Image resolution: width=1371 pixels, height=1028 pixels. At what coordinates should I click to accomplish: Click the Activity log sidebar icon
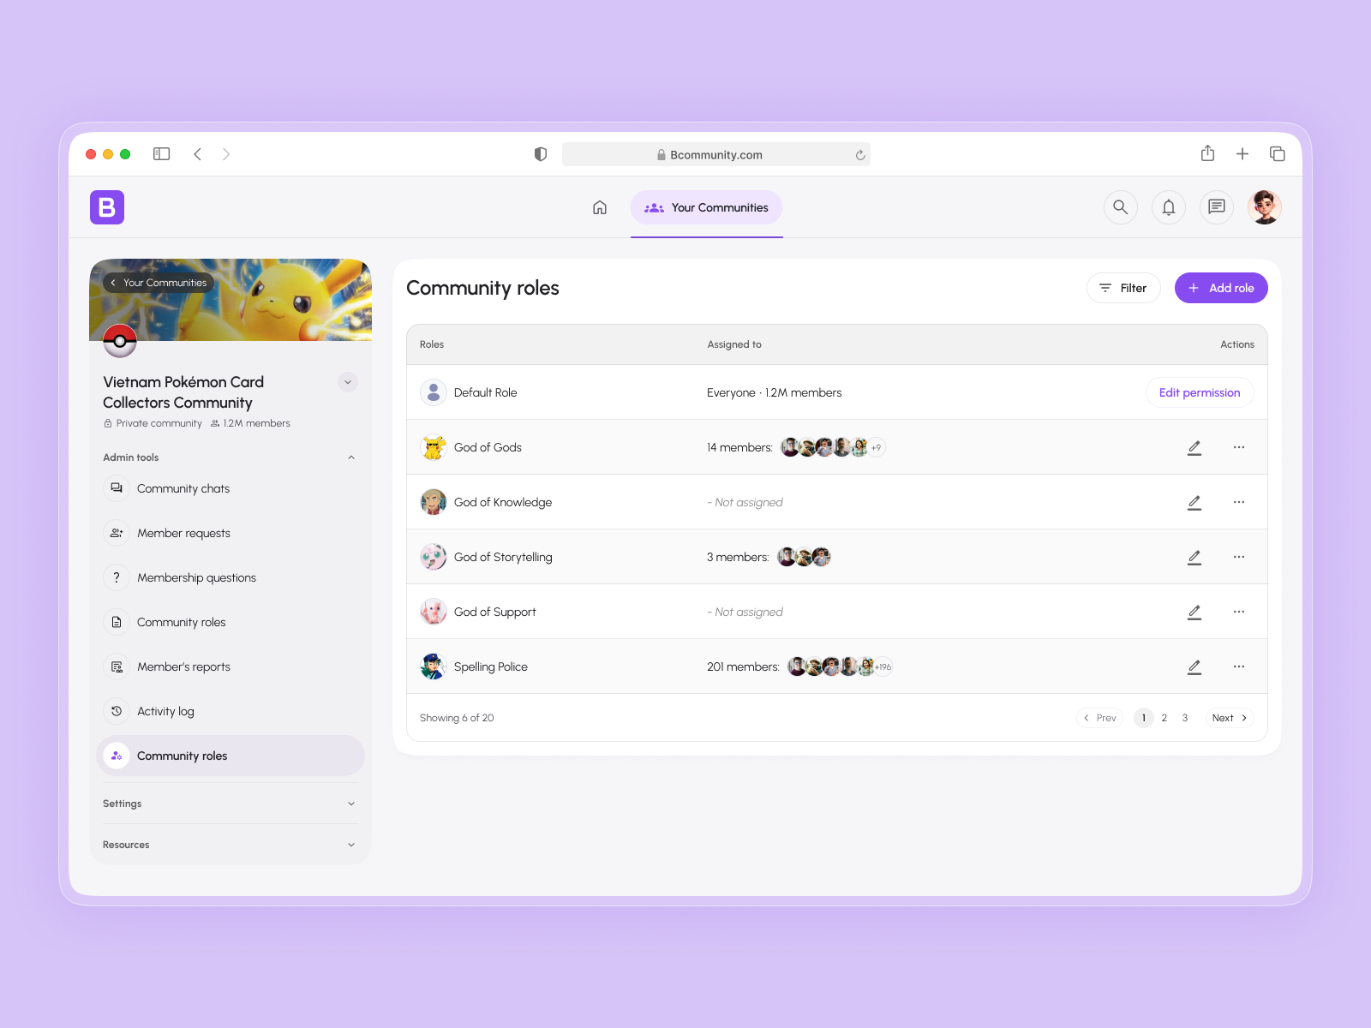[117, 711]
